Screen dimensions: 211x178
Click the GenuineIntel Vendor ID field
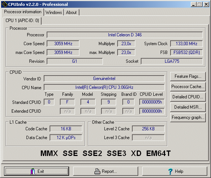tap(104, 79)
